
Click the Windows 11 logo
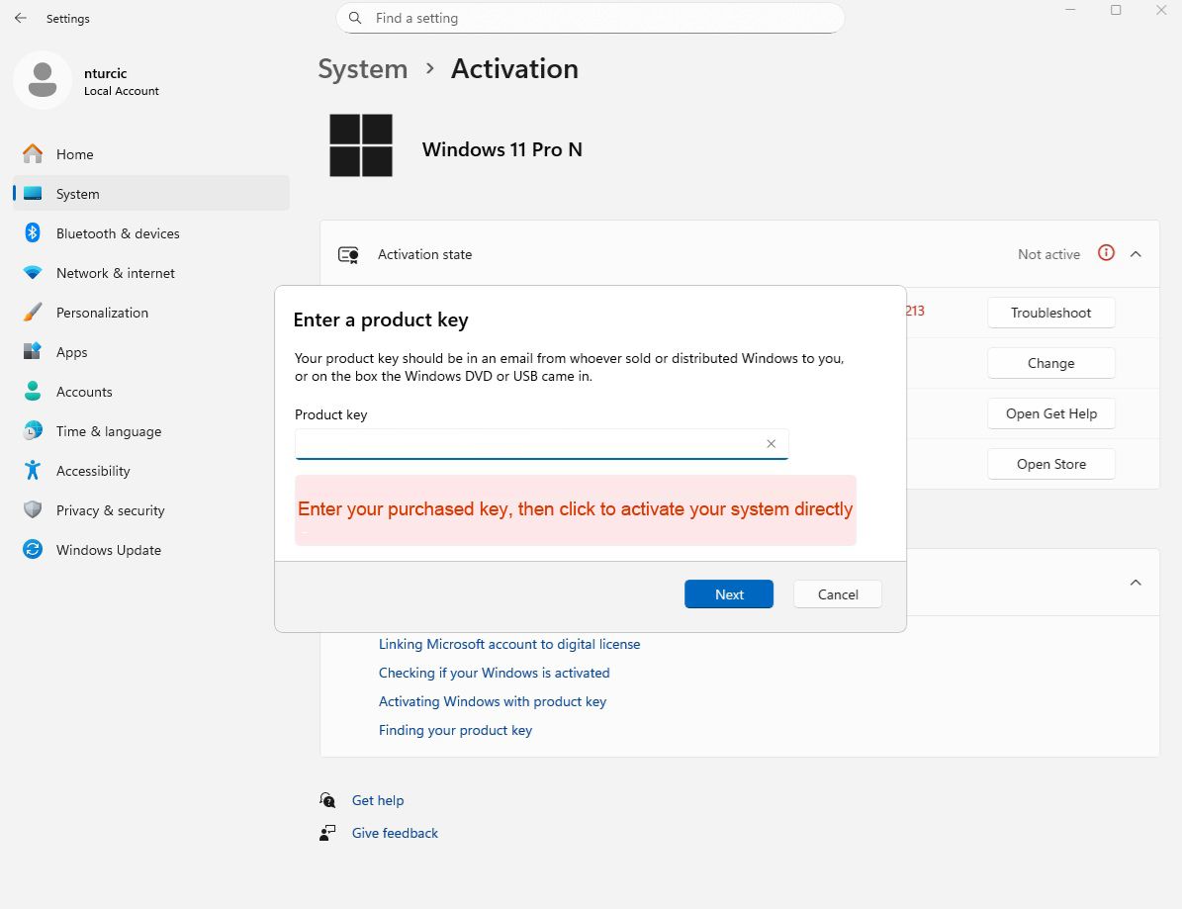[x=361, y=145]
